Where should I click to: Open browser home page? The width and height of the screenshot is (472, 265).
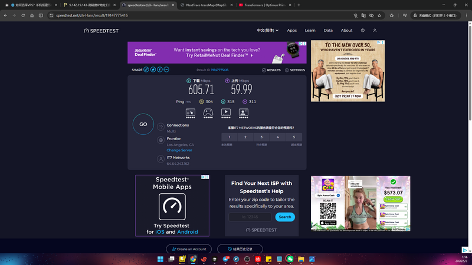click(x=32, y=15)
